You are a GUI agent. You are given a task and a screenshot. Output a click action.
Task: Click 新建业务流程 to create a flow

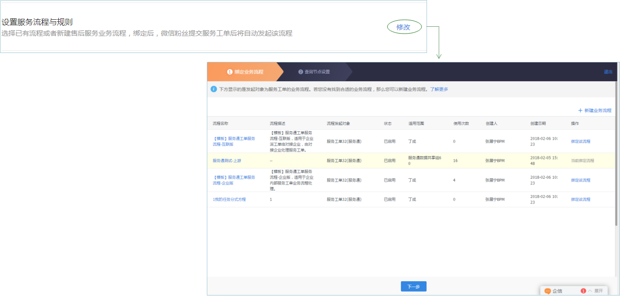[598, 110]
